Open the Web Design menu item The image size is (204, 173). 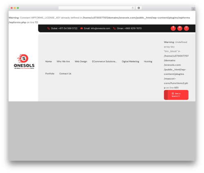[81, 61]
